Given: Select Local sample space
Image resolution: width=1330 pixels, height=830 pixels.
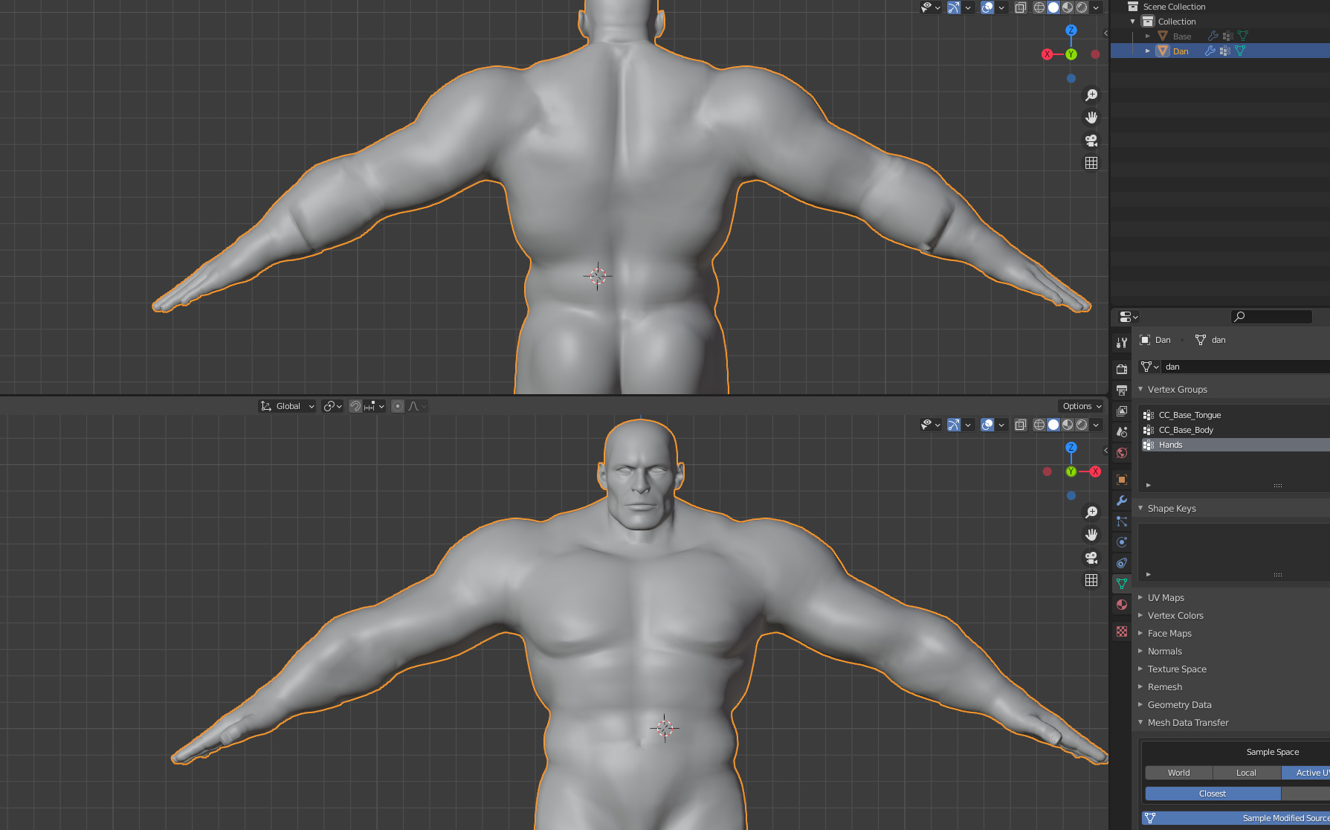Looking at the screenshot, I should [1247, 773].
